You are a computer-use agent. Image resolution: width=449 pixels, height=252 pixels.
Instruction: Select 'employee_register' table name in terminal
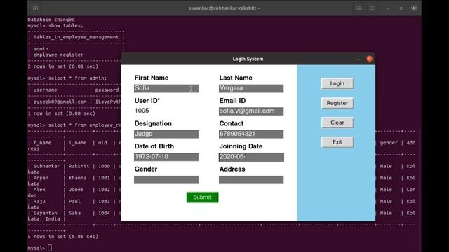(58, 55)
